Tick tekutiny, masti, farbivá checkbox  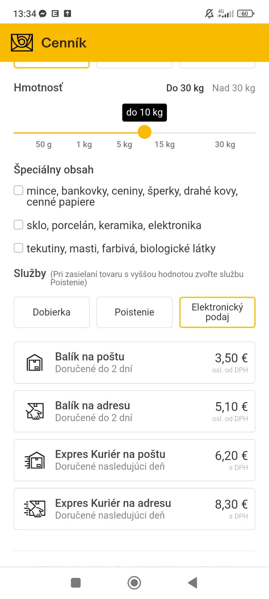(19, 248)
